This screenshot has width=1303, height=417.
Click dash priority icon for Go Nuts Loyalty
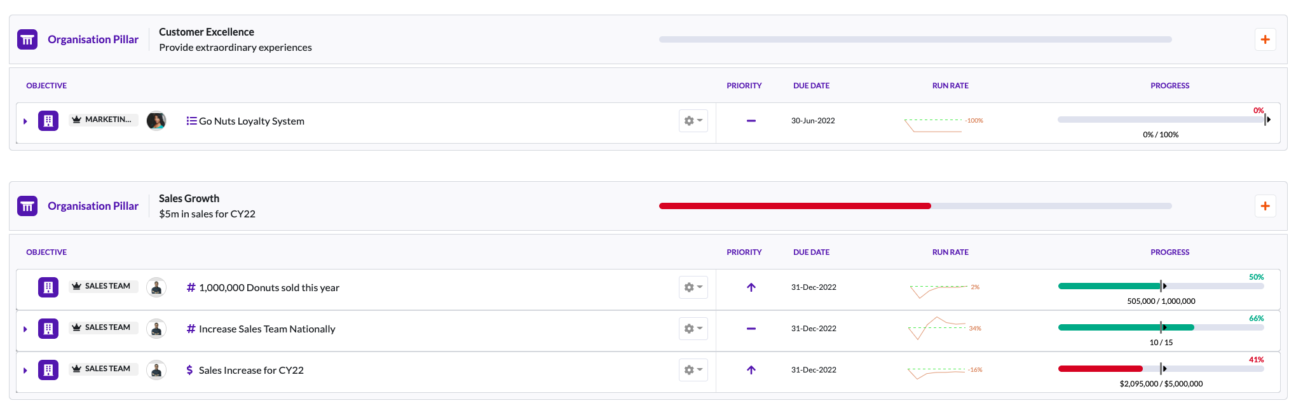click(x=751, y=121)
